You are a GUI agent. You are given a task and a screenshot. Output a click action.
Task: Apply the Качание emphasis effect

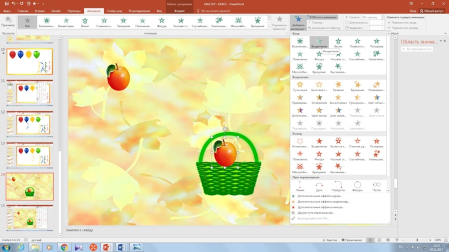click(338, 86)
